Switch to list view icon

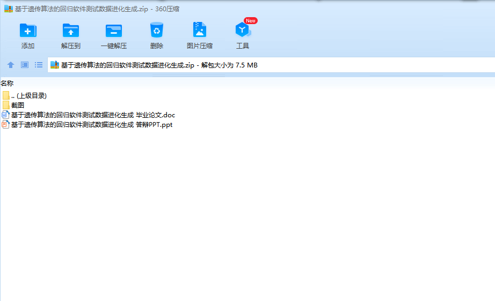tap(39, 65)
